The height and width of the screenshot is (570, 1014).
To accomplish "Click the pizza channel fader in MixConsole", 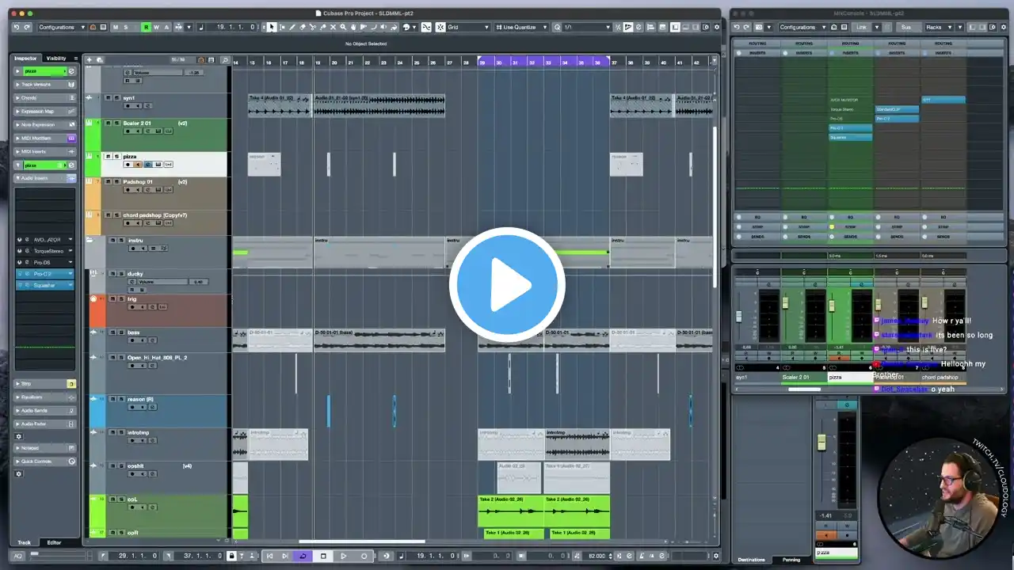I will click(833, 306).
